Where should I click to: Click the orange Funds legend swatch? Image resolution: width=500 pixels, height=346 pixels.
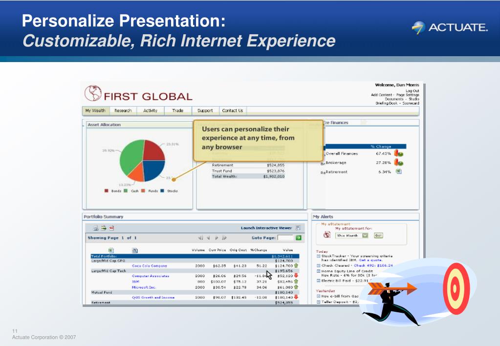[x=143, y=191]
